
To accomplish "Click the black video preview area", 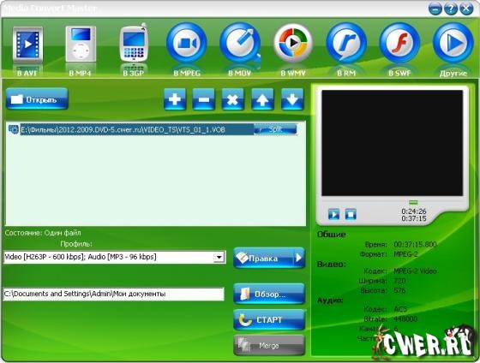I will 393,143.
